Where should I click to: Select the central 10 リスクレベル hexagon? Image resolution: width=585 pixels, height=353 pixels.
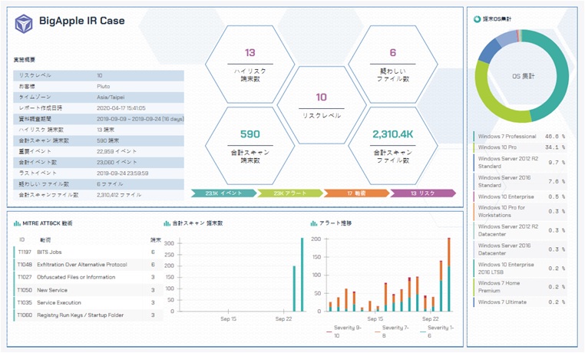pyautogui.click(x=321, y=105)
